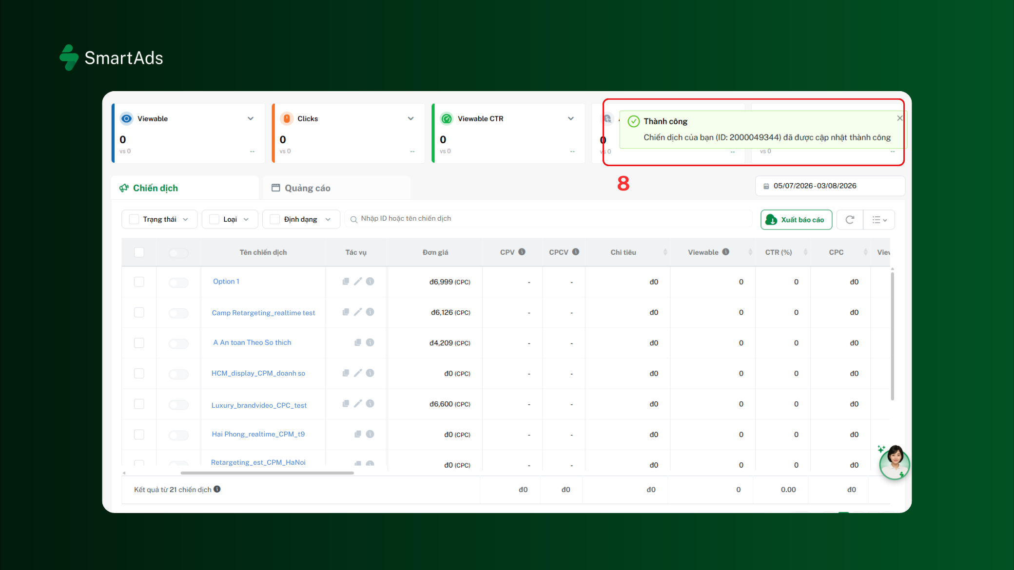Viewport: 1014px width, 570px height.
Task: Click the Viewable column info icon
Action: [x=726, y=252]
